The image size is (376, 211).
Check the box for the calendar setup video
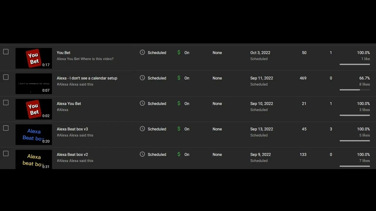coord(6,77)
